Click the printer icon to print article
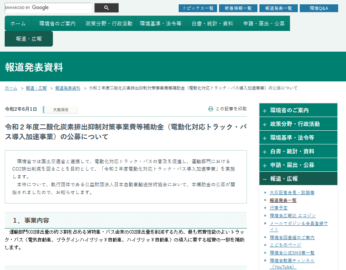The width and height of the screenshot is (346, 270). point(211,109)
